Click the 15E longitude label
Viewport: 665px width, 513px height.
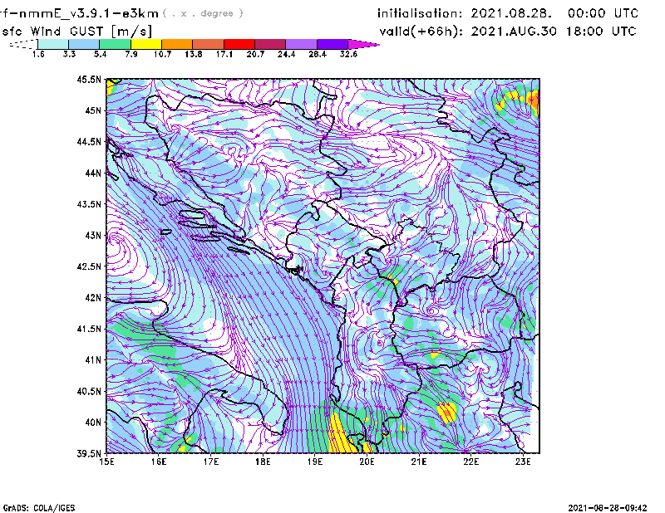106,462
